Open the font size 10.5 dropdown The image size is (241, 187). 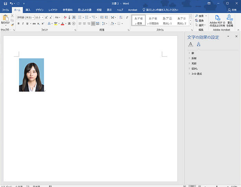coord(42,18)
